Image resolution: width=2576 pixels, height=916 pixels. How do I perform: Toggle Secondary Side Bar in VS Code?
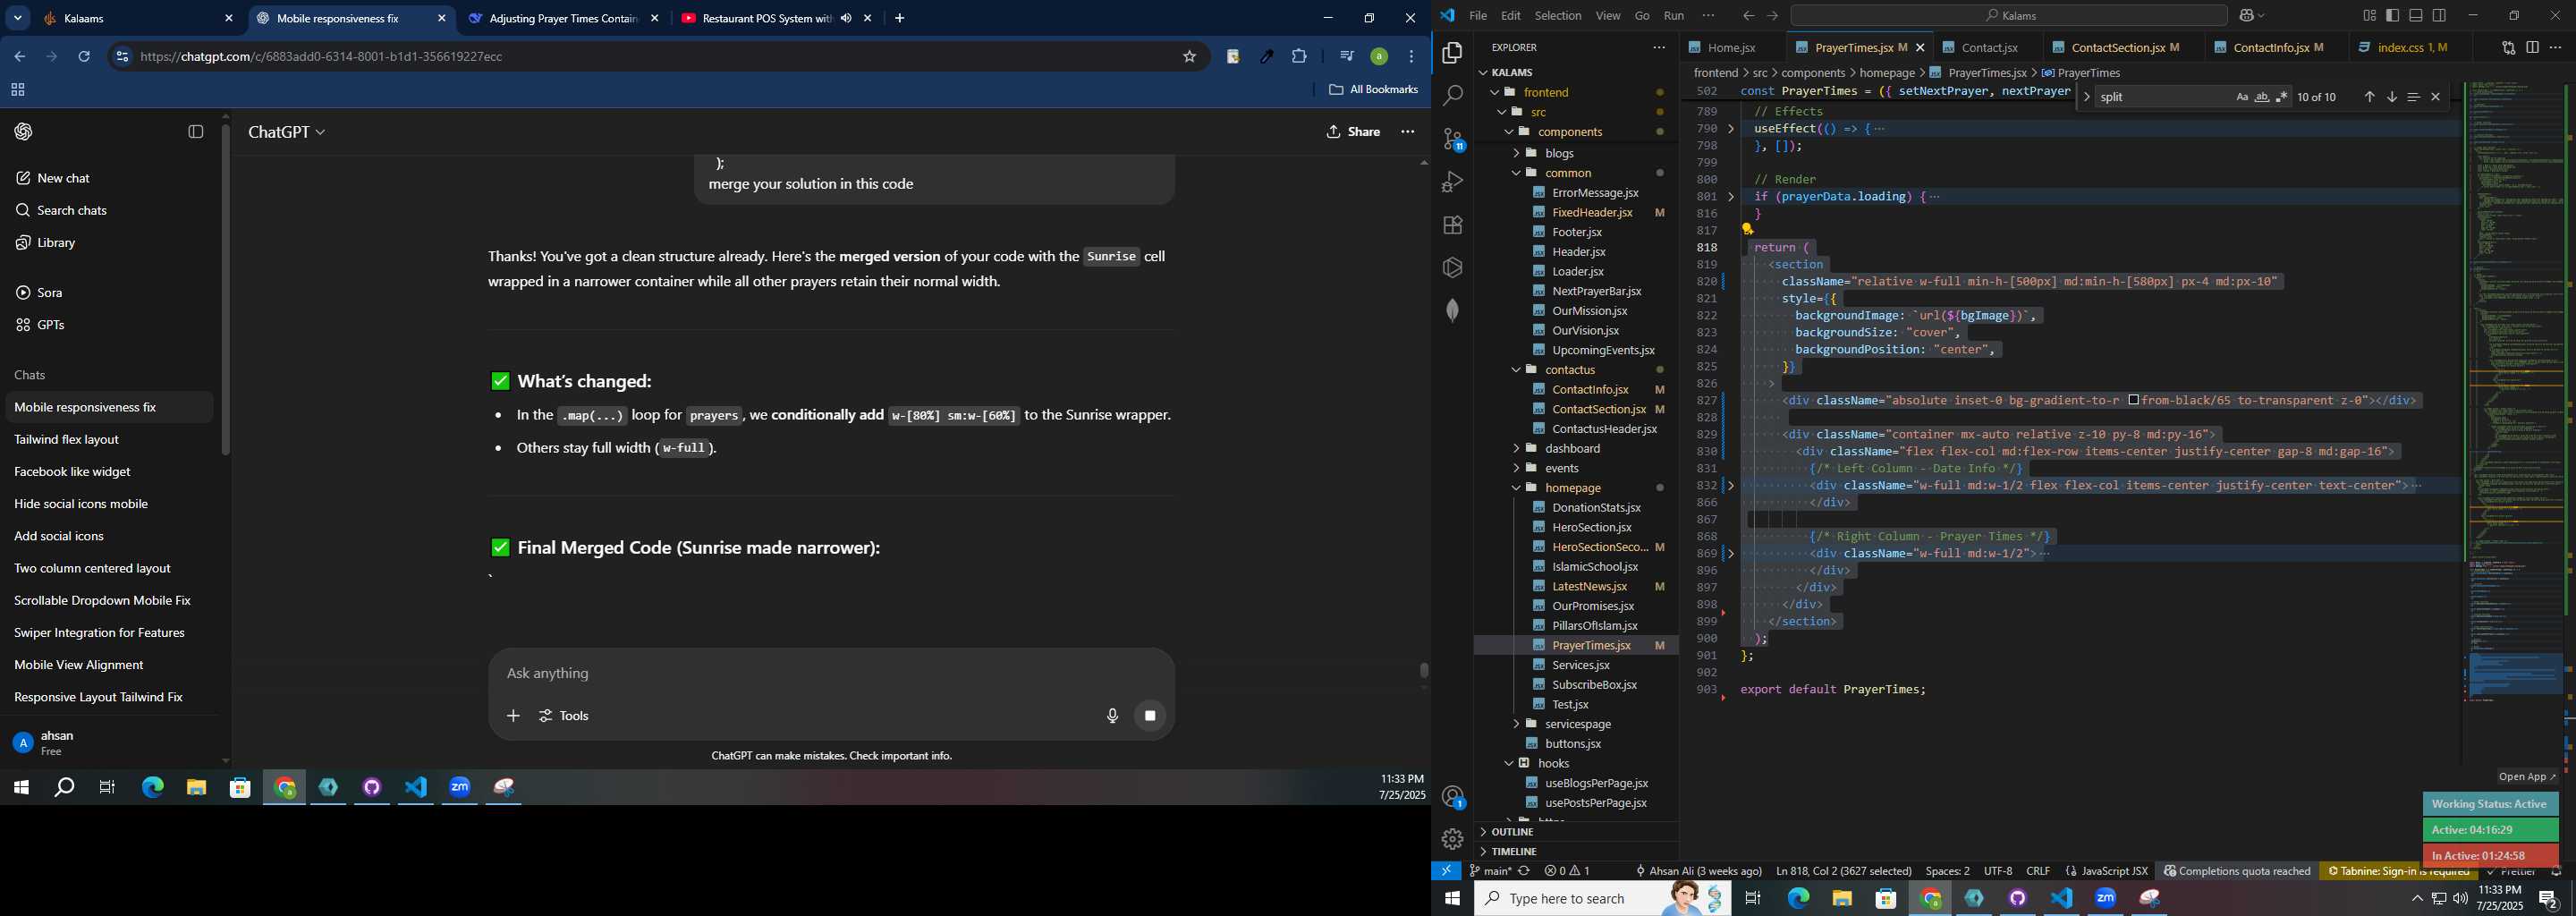pos(2440,16)
